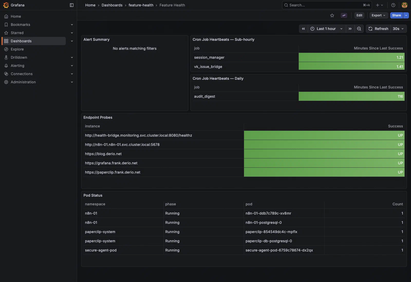Shift time range backward
This screenshot has height=282, width=411.
pyautogui.click(x=303, y=29)
